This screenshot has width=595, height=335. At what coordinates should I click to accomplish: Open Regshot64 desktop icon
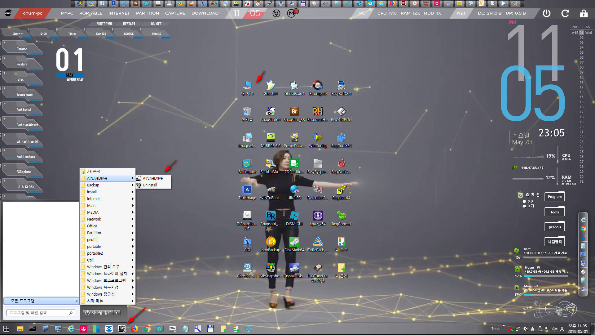[341, 192]
